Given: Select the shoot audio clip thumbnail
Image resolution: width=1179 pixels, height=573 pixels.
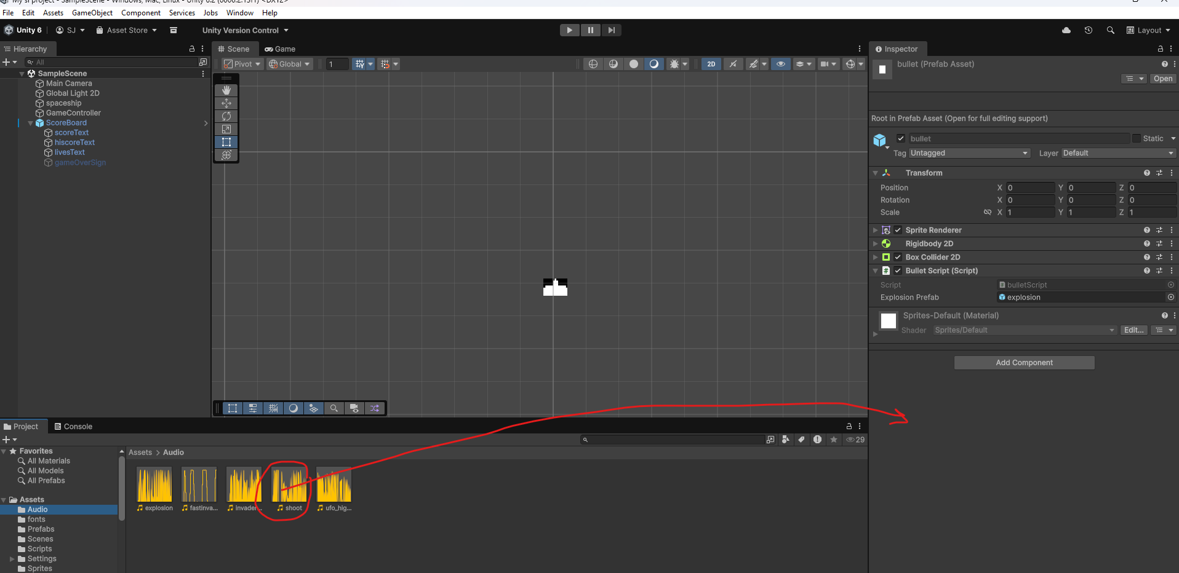Looking at the screenshot, I should 289,484.
